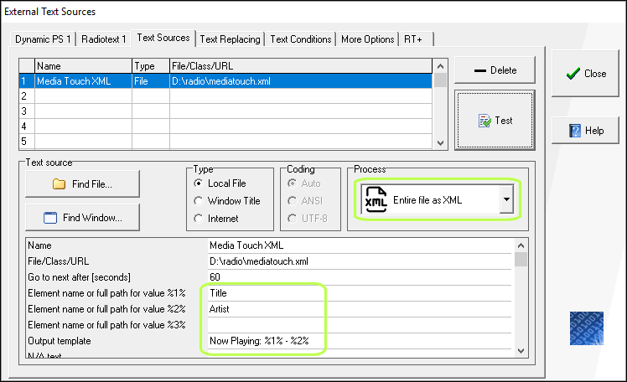Click the minus icon on Delete button

pos(480,70)
